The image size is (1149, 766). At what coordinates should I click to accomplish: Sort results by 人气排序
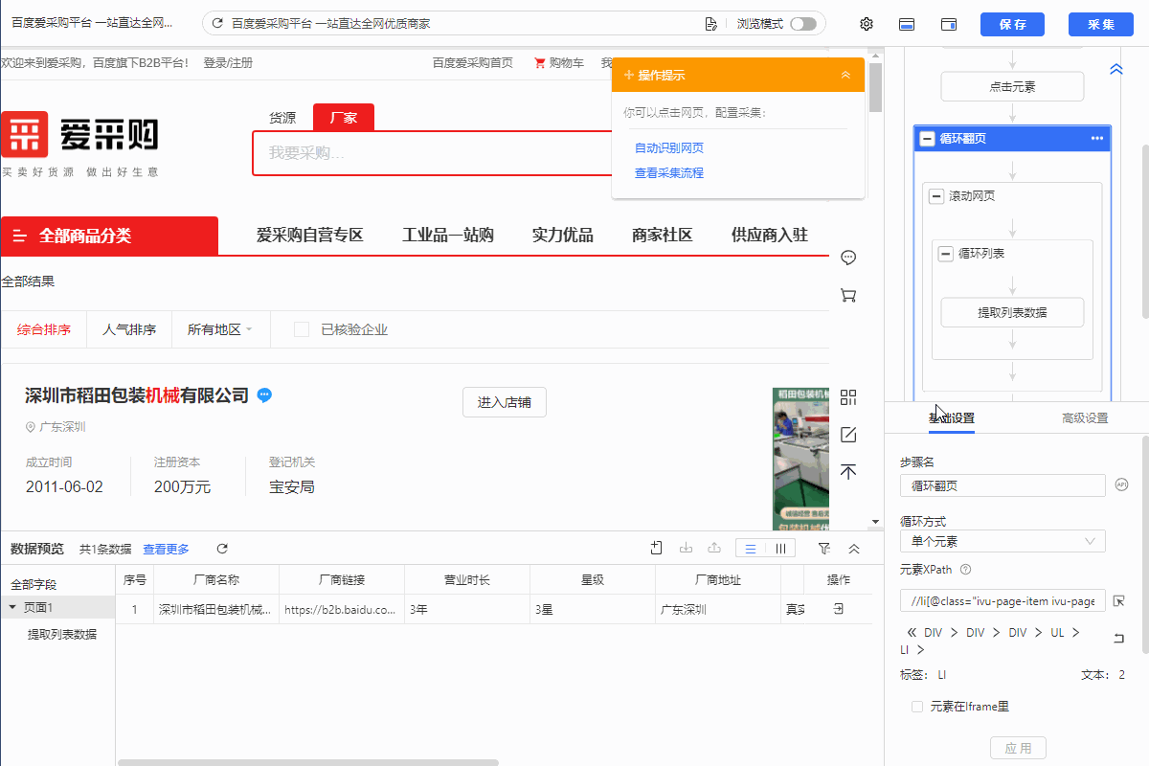click(129, 329)
